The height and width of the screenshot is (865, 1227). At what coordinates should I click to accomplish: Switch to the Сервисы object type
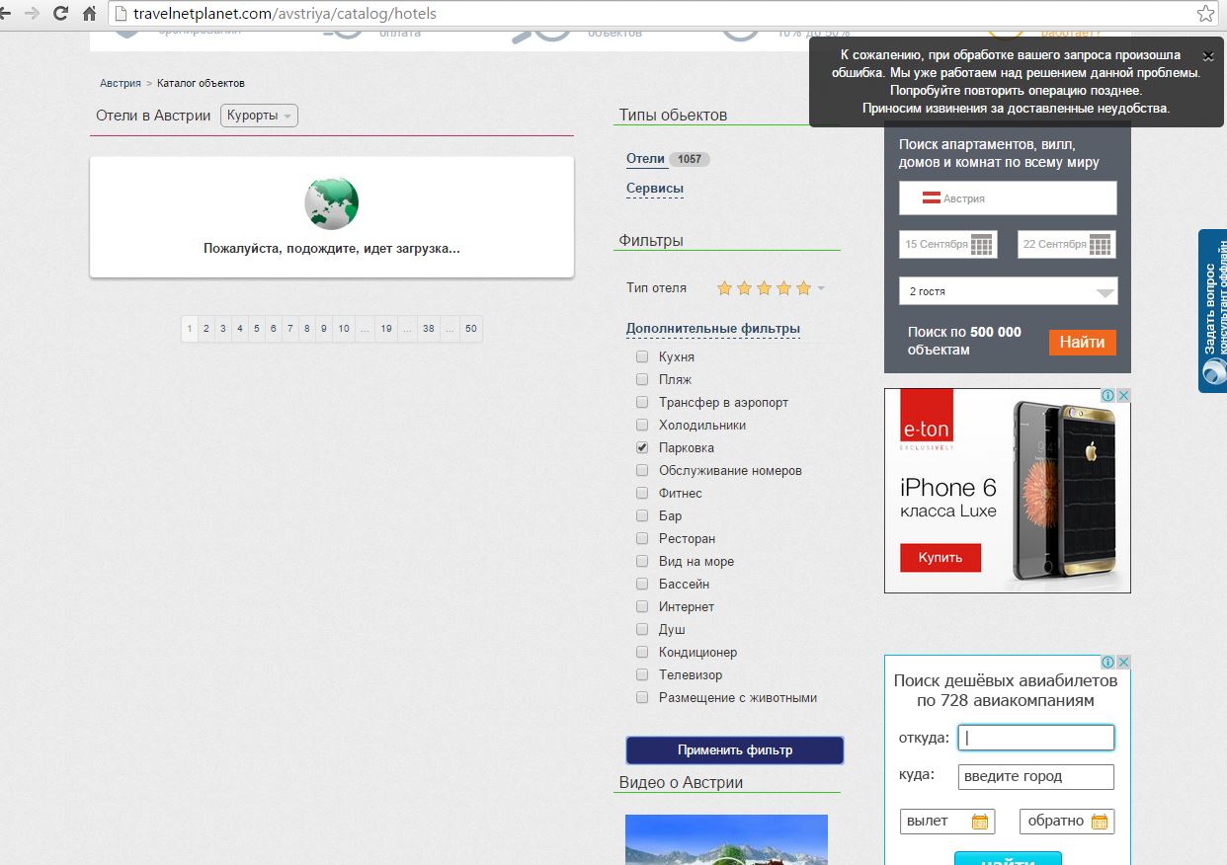[x=654, y=189]
